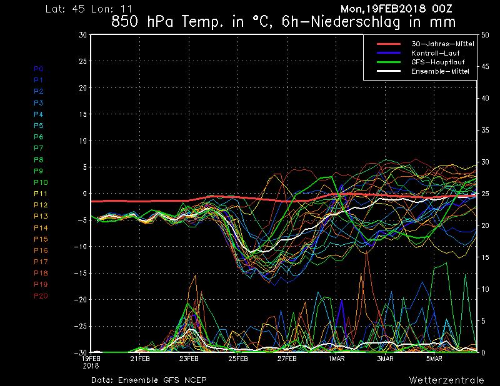Screen dimensions: 500x386
Task: Click the P8 ensemble member label
Action: point(39,160)
